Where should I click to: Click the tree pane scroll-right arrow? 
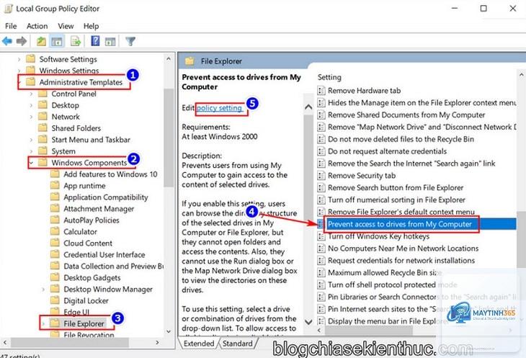click(157, 342)
